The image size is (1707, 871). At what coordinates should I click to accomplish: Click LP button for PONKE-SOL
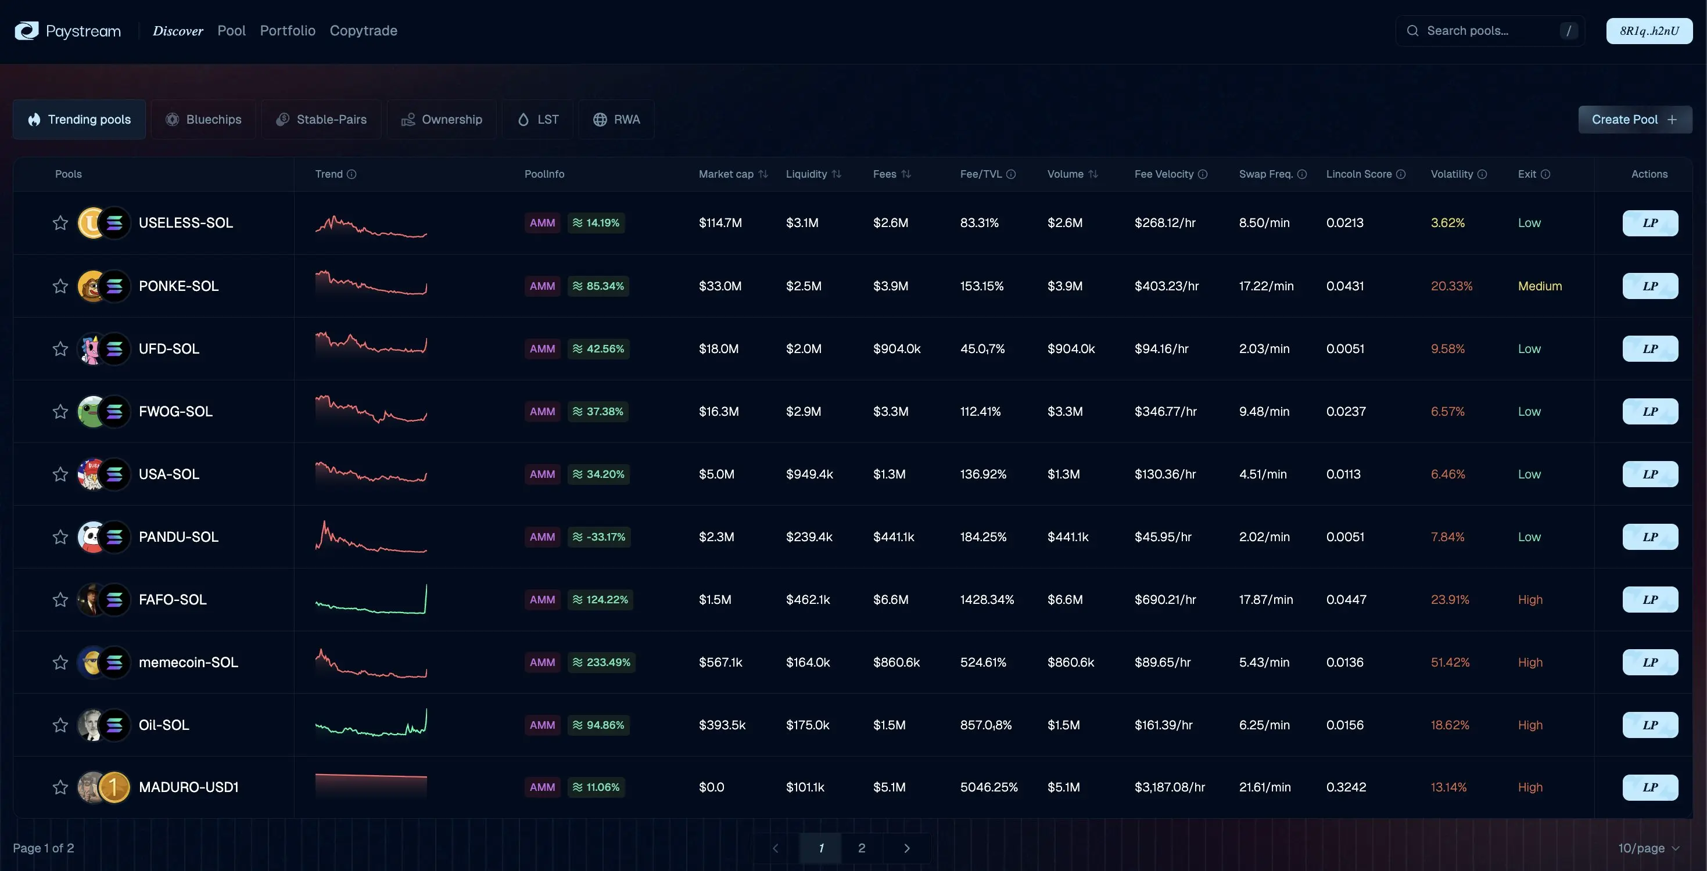pyautogui.click(x=1649, y=286)
